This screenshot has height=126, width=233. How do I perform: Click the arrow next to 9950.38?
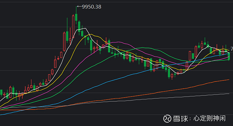pyautogui.click(x=79, y=7)
